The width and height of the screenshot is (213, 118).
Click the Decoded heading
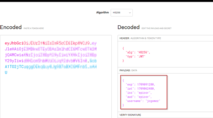128,27
